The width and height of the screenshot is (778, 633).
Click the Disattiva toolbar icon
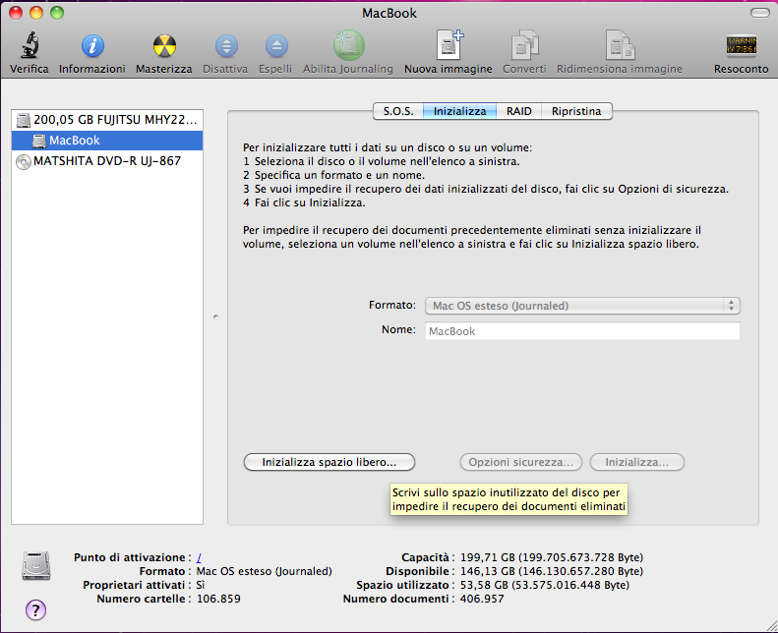[x=226, y=46]
